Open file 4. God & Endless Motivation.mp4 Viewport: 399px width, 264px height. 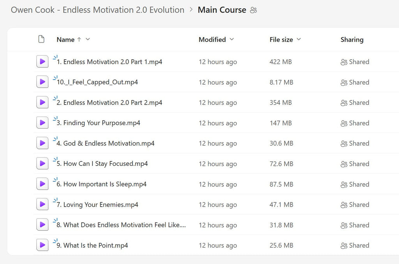105,144
